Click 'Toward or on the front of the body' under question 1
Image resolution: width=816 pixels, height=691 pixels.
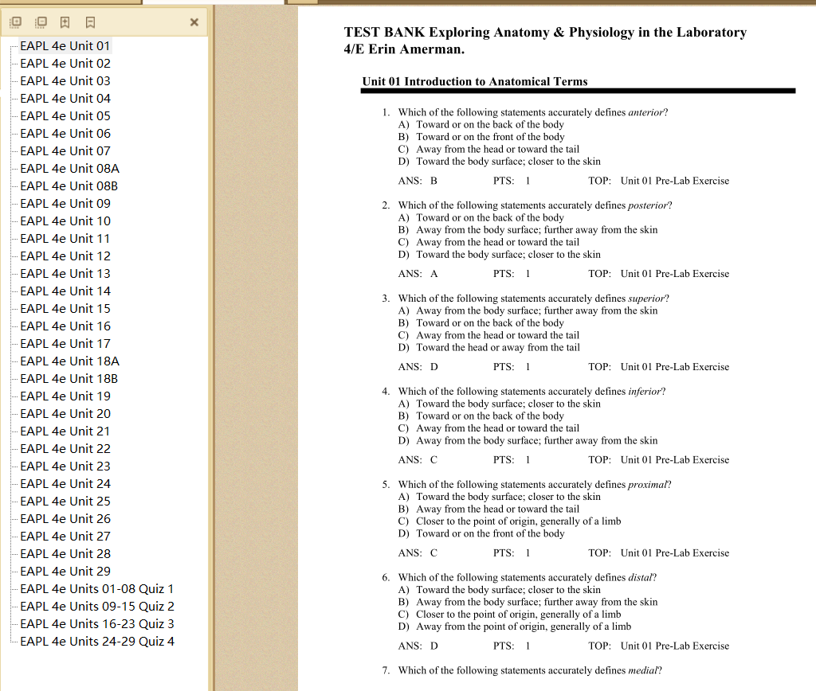490,137
